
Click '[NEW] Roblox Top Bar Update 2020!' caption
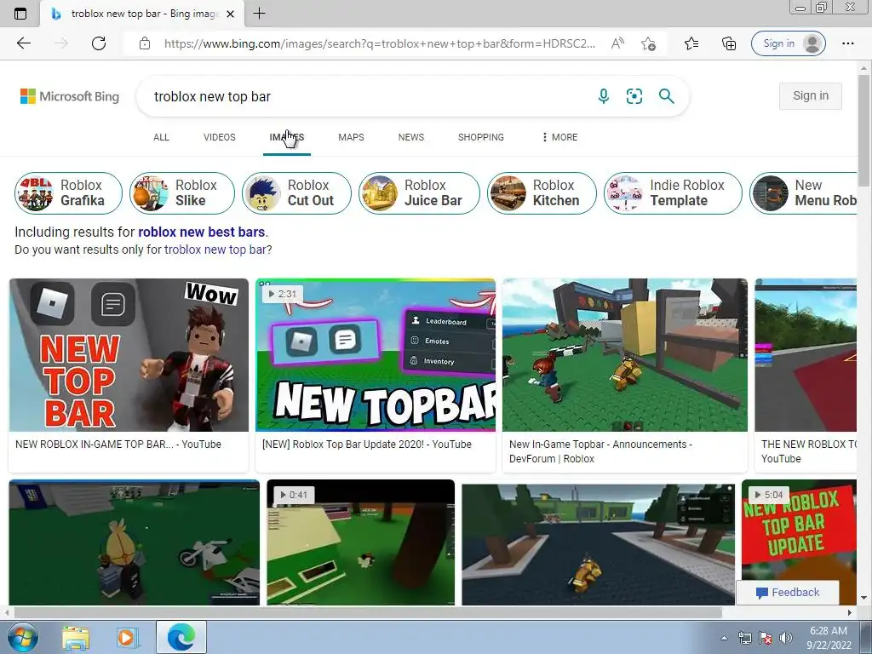367,445
